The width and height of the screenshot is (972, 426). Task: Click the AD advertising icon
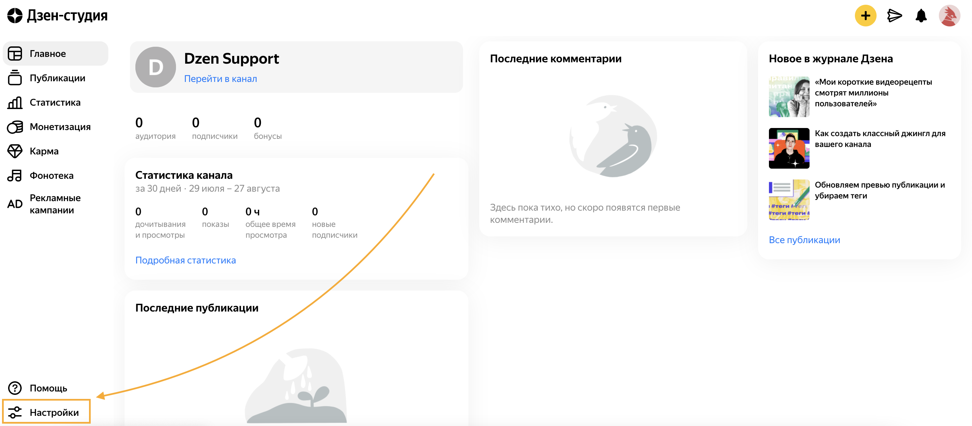tap(15, 204)
